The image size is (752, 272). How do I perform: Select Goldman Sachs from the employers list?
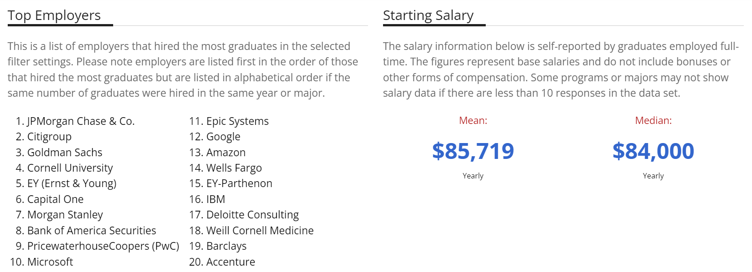(65, 153)
